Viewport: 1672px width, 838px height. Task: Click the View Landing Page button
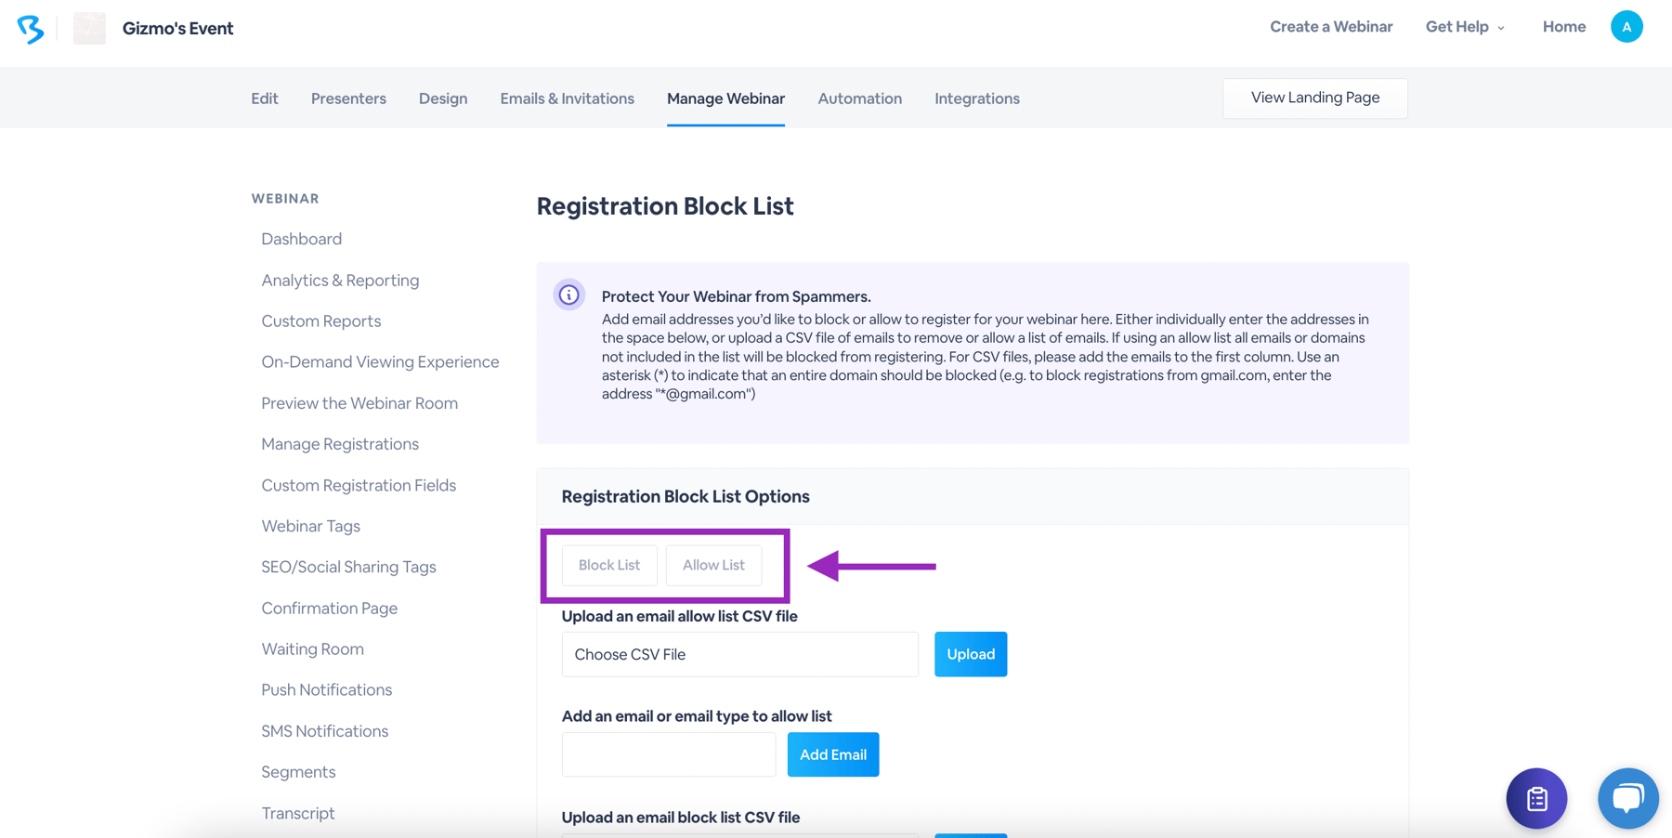click(1314, 98)
